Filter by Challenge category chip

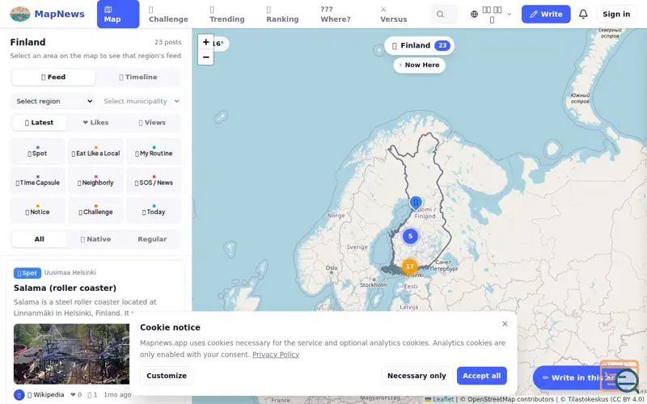pos(95,210)
